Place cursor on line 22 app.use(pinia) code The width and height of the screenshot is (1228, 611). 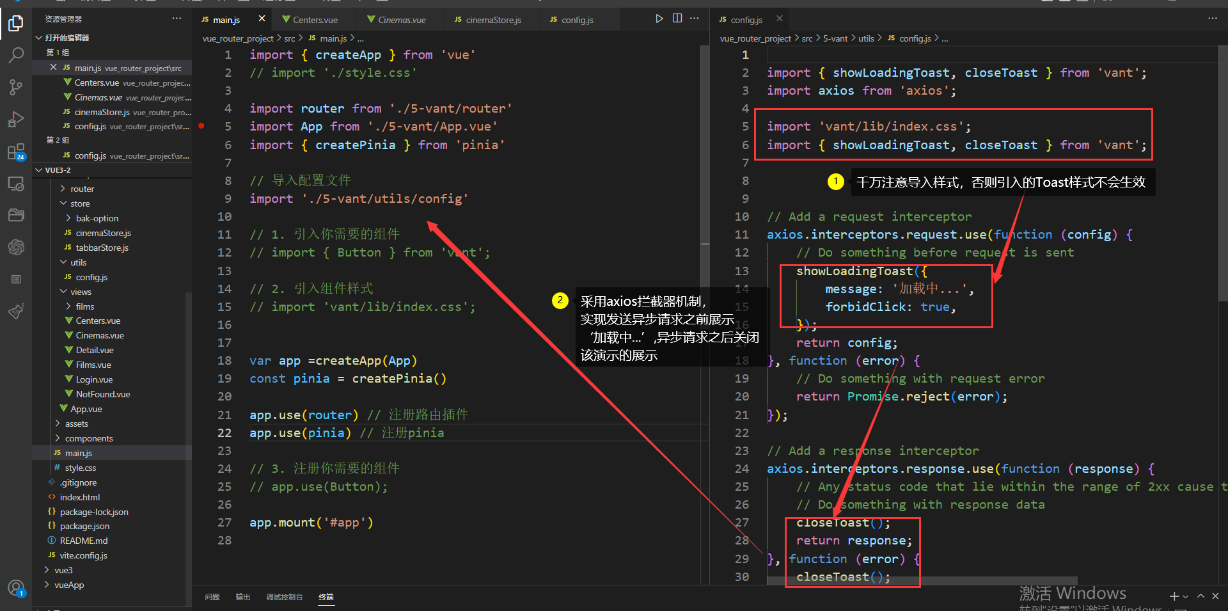coord(300,433)
